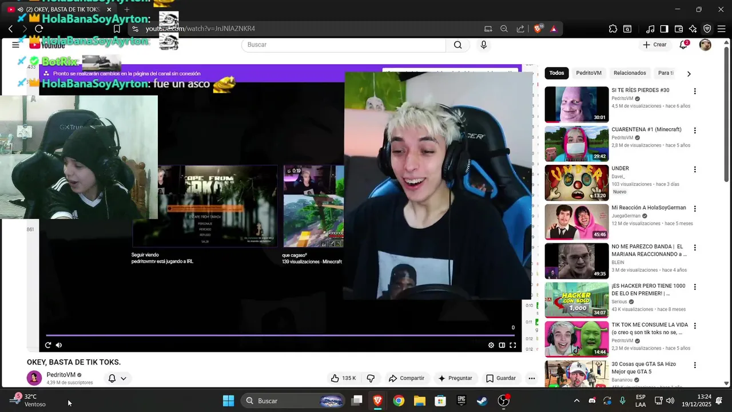This screenshot has width=732, height=412.
Task: Show more filter chips with right arrow
Action: [x=689, y=73]
